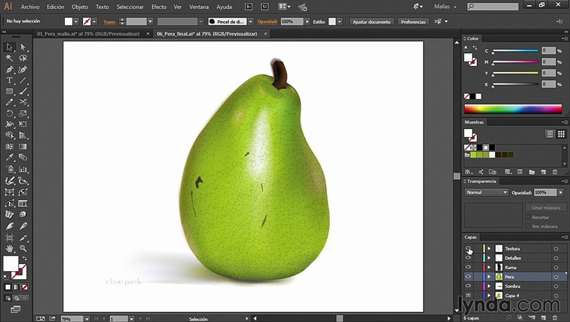This screenshot has height=322, width=570.
Task: Select the Pencil tool
Action: point(9,102)
